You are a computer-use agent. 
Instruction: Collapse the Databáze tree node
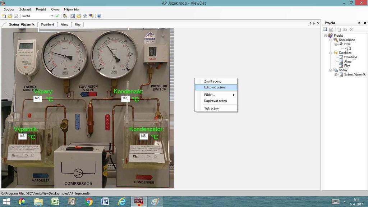(x=331, y=53)
